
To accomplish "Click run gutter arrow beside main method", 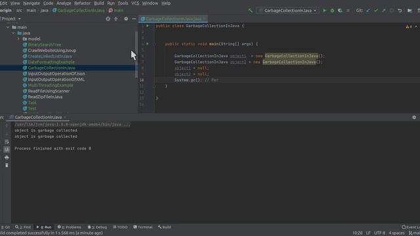I will click(x=148, y=44).
